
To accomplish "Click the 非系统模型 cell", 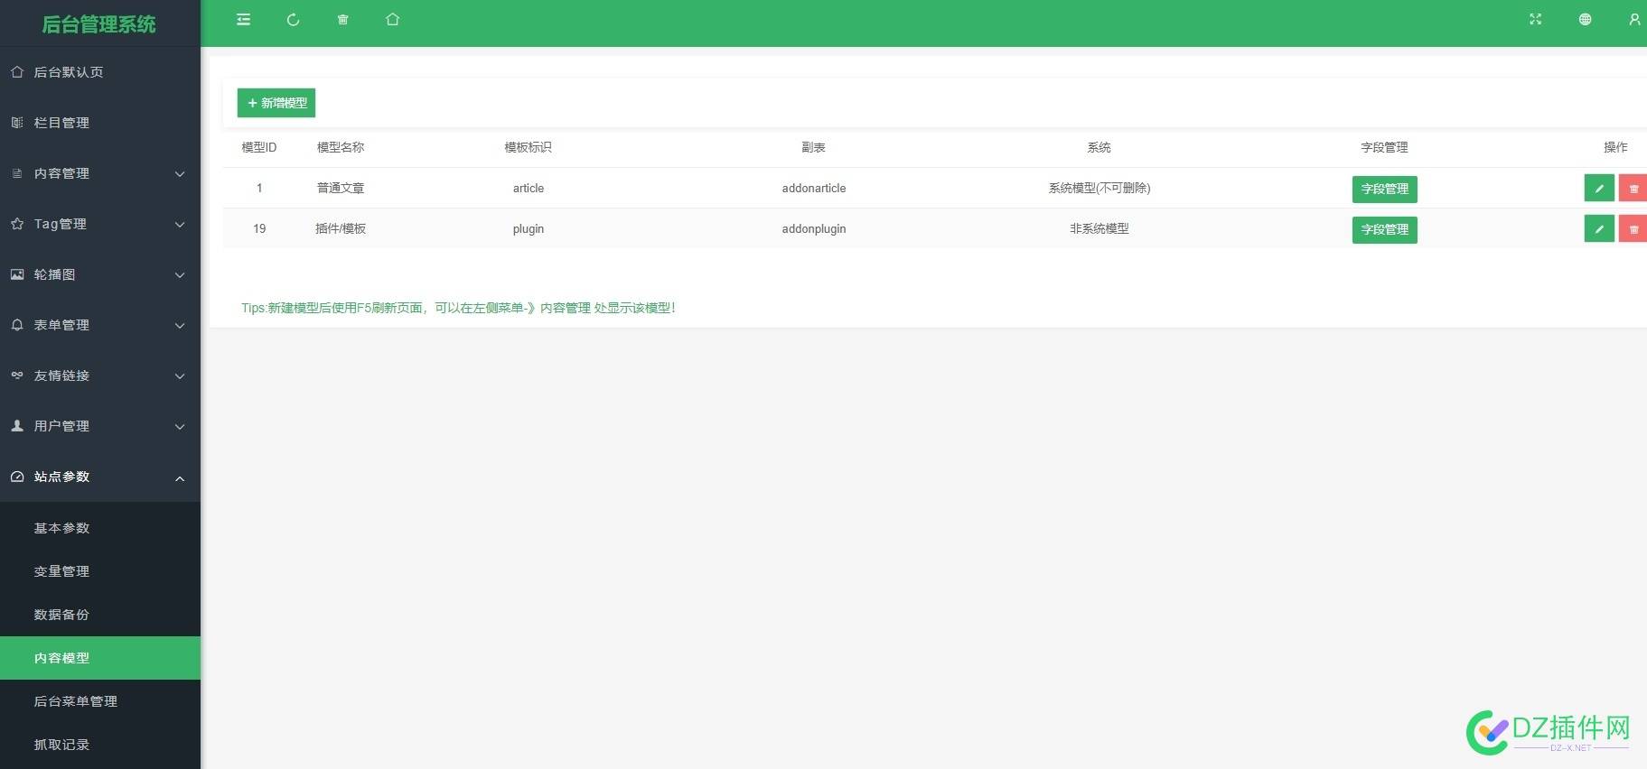I will [x=1100, y=228].
